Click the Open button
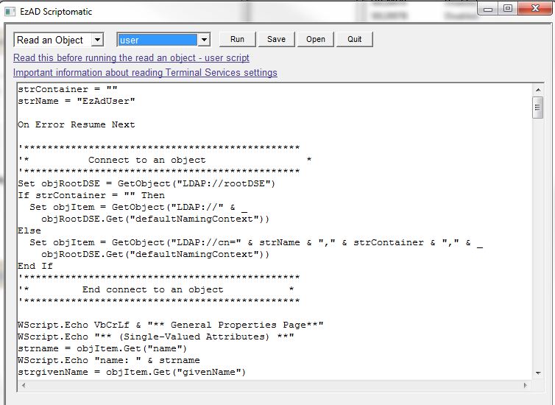The height and width of the screenshot is (405, 555). click(x=316, y=39)
